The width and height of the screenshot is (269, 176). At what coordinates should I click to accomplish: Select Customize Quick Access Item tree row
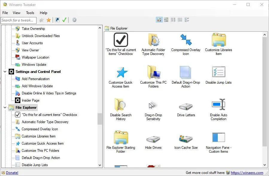(42, 143)
